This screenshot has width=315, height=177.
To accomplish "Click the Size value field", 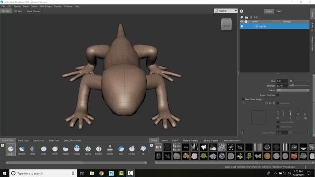I will click(x=282, y=81).
